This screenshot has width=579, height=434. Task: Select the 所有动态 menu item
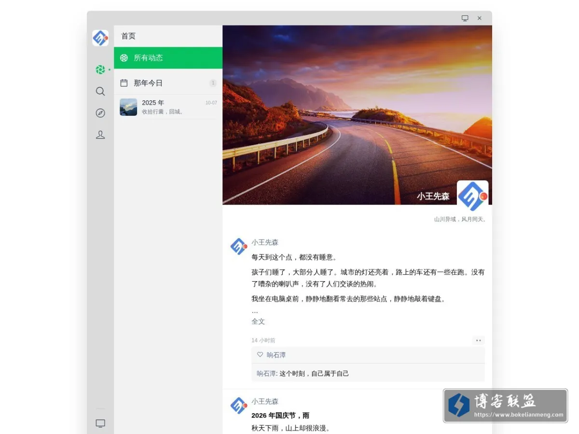(x=168, y=58)
